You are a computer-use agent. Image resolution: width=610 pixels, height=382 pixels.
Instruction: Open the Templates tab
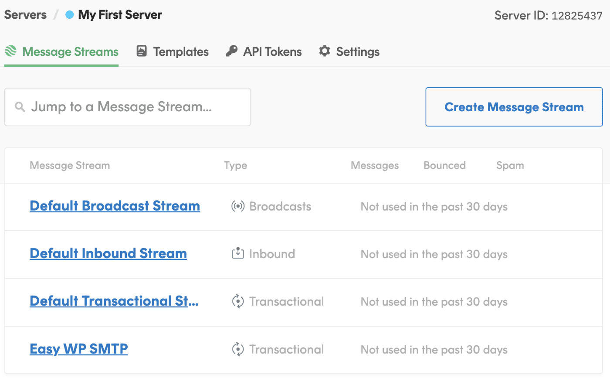(173, 52)
